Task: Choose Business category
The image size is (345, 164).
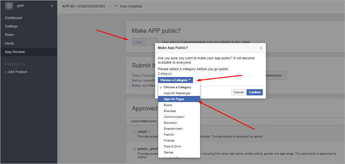Action: pyautogui.click(x=179, y=111)
